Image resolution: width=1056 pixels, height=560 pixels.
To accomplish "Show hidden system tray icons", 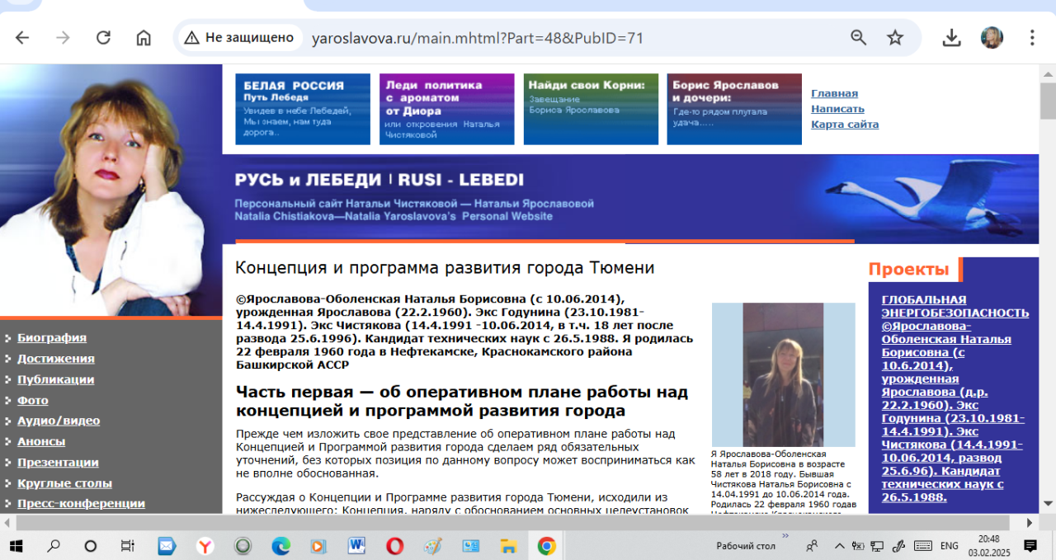I will click(x=839, y=545).
